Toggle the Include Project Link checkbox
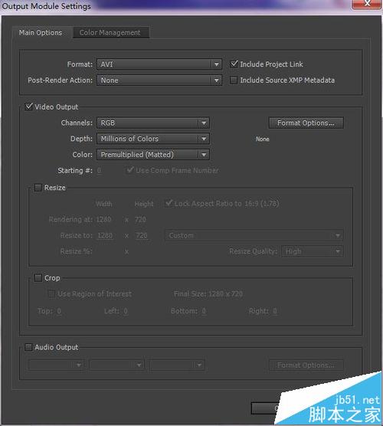 click(234, 64)
